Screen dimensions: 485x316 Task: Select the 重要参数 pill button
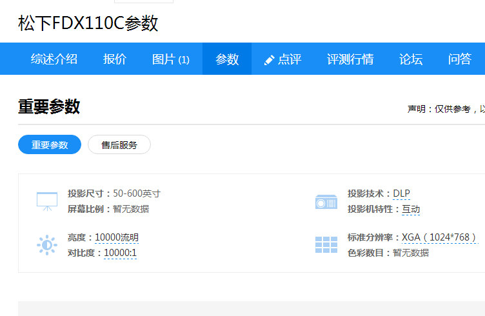coord(50,144)
